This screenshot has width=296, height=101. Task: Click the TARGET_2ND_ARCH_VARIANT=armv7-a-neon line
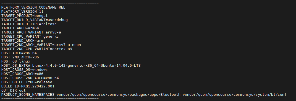pyautogui.click(x=41, y=45)
